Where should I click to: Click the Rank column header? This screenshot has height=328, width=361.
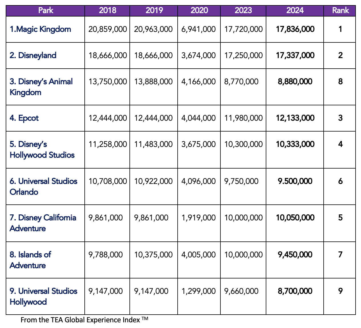340,11
